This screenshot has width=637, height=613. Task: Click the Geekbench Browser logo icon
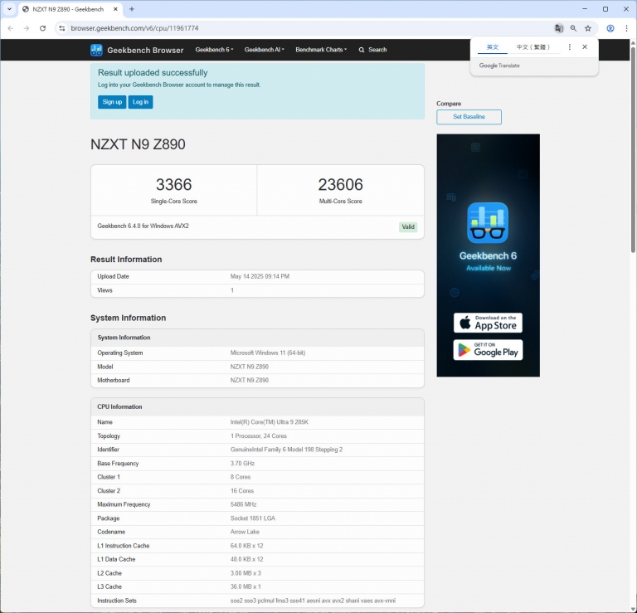point(96,50)
